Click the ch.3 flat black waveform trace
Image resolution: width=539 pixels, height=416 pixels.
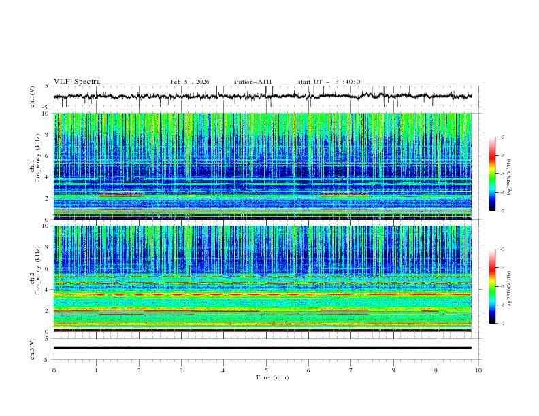tap(262, 348)
